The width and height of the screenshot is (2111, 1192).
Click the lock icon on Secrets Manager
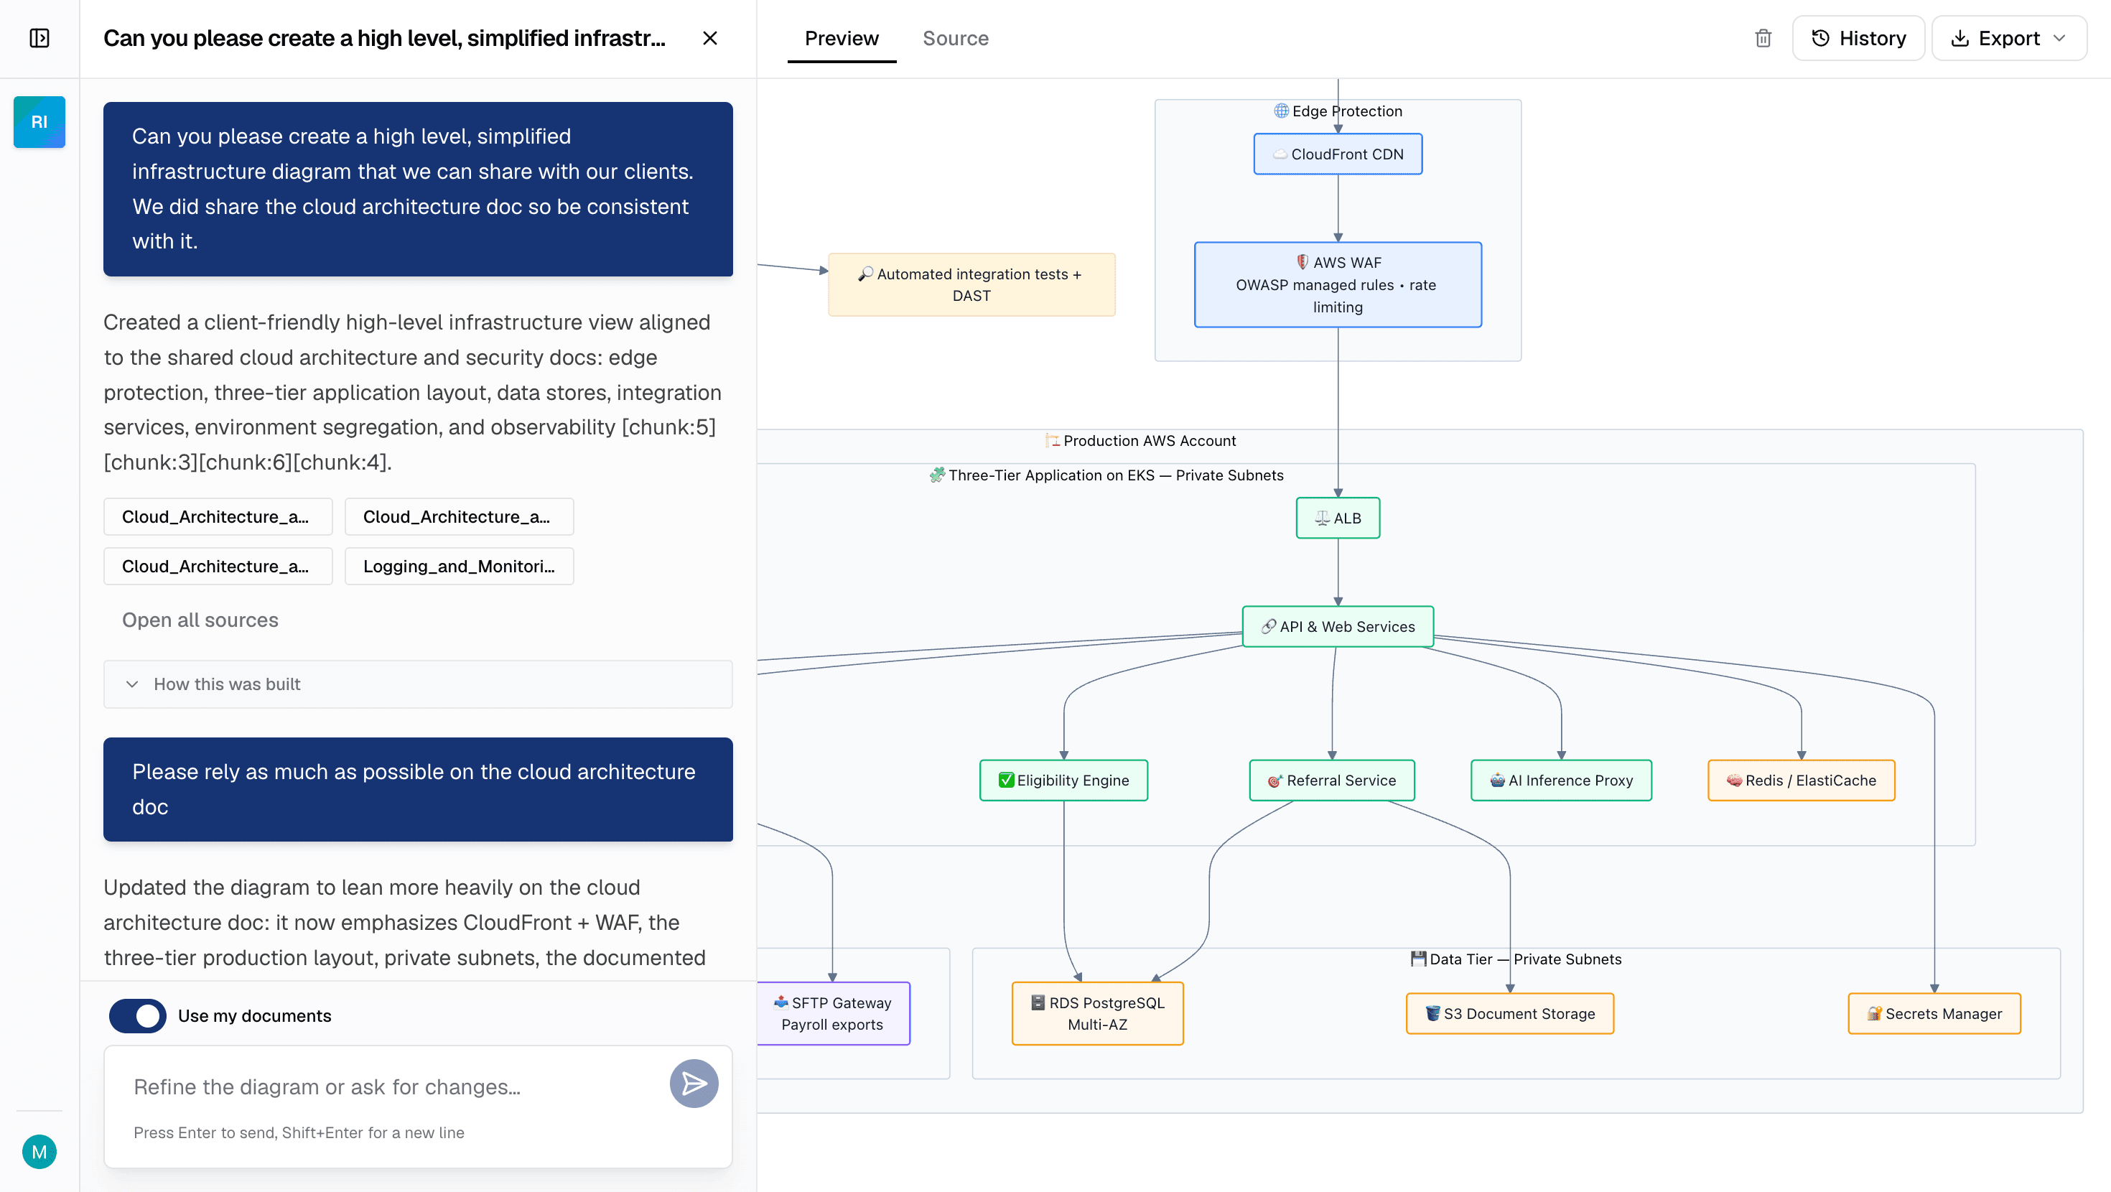pyautogui.click(x=1874, y=1013)
